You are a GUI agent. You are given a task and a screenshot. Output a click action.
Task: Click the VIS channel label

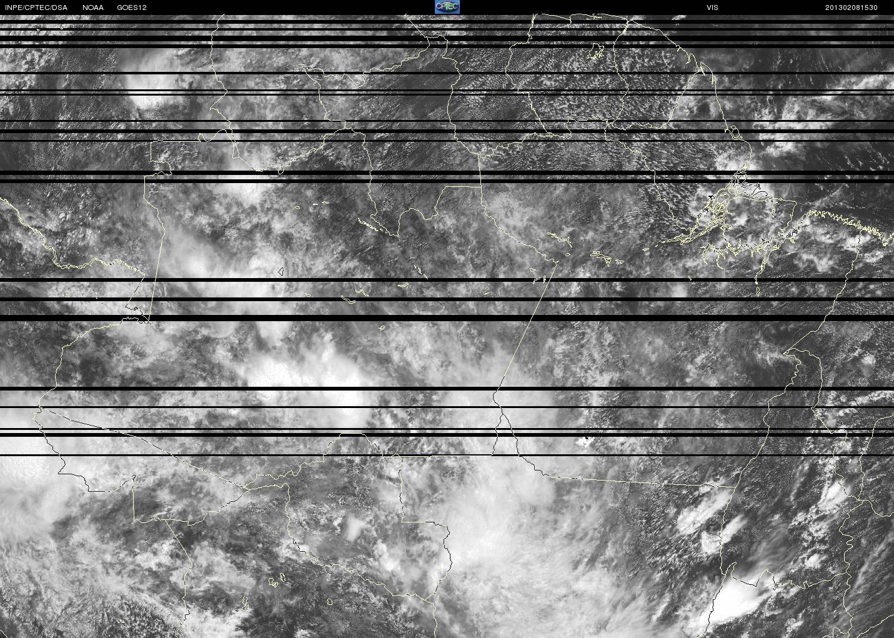click(712, 7)
